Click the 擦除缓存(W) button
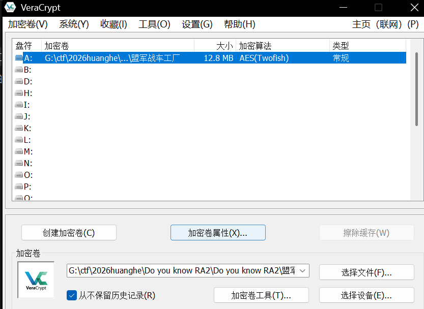 coord(366,233)
